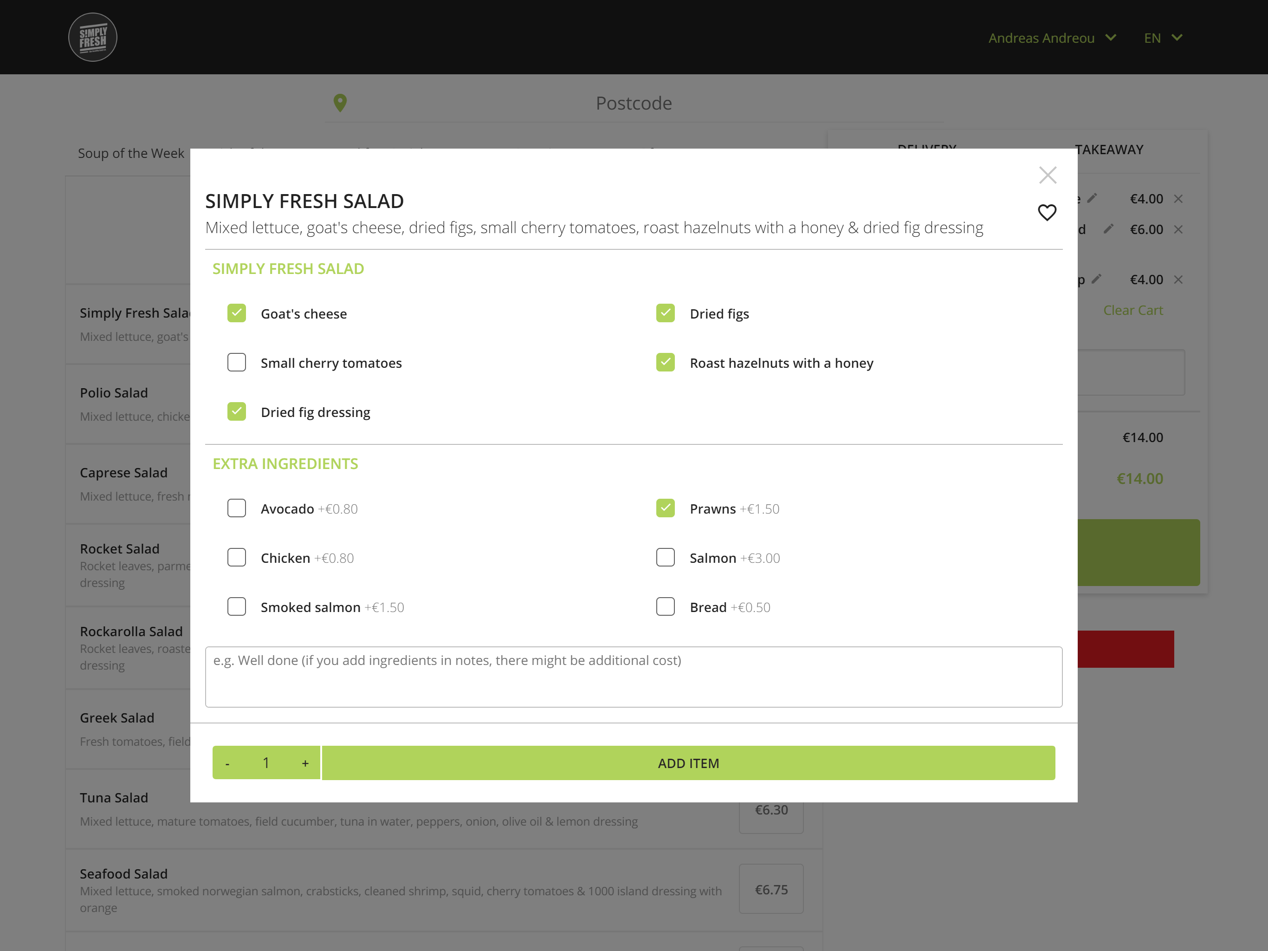Viewport: 1268px width, 951px height.
Task: Click ADD ITEM button
Action: click(x=688, y=763)
